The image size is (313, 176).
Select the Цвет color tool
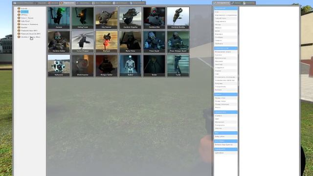click(225, 119)
